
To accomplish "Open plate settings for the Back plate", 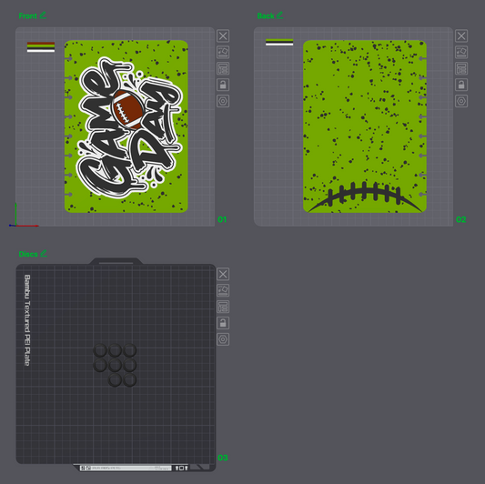I will [x=461, y=101].
